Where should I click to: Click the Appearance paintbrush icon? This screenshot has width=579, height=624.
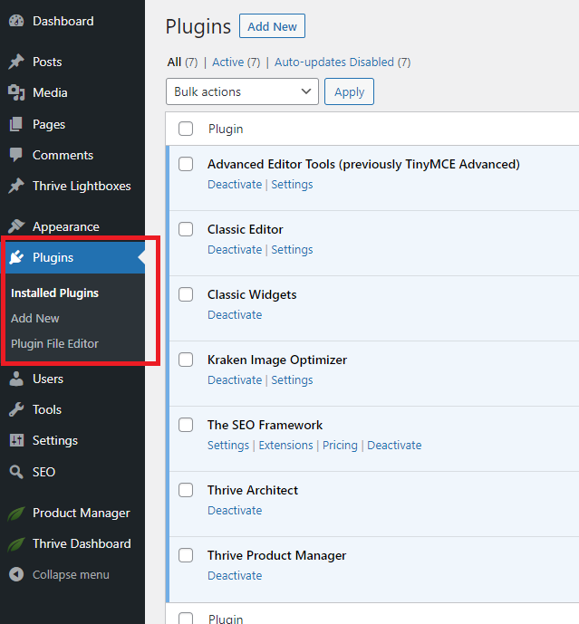pyautogui.click(x=16, y=226)
